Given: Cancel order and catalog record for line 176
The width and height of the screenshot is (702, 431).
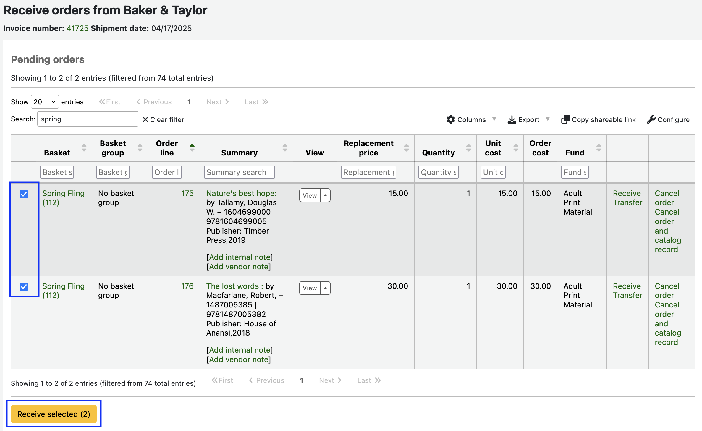Looking at the screenshot, I should point(668,324).
